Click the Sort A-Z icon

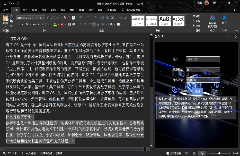120,18
